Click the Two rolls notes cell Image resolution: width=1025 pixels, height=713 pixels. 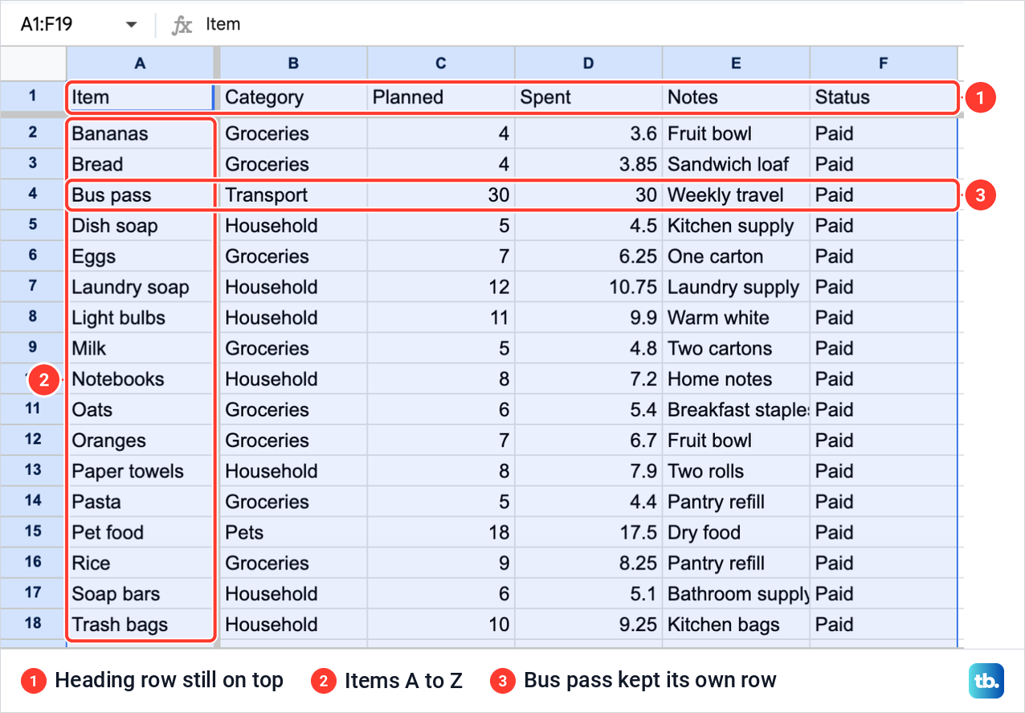tap(736, 470)
